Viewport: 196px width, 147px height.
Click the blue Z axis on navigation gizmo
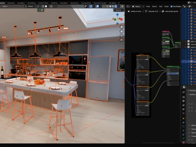pos(118,14)
